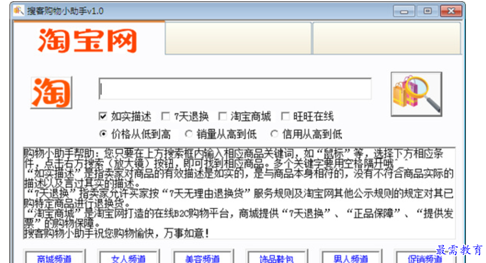Open the 商城频道 channel
The width and height of the screenshot is (486, 263).
[55, 257]
